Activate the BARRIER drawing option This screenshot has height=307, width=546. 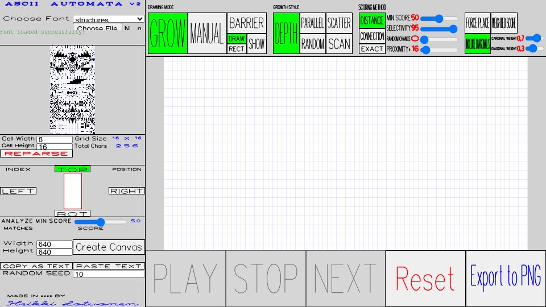tap(246, 23)
